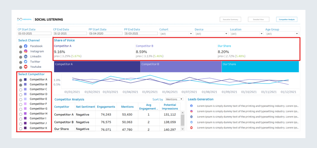This screenshot has height=148, width=317.
Task: Click Competitor A color swatch
Action: pos(25,80)
